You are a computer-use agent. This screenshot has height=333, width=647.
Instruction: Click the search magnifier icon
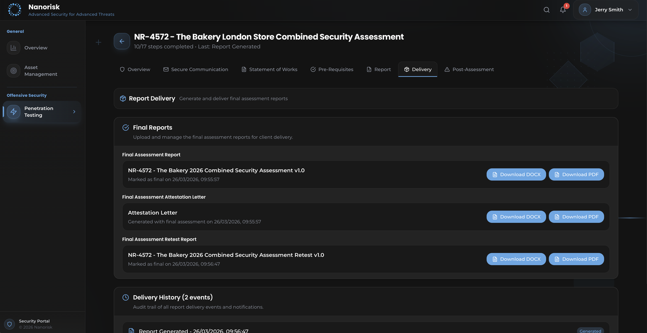[x=546, y=10]
